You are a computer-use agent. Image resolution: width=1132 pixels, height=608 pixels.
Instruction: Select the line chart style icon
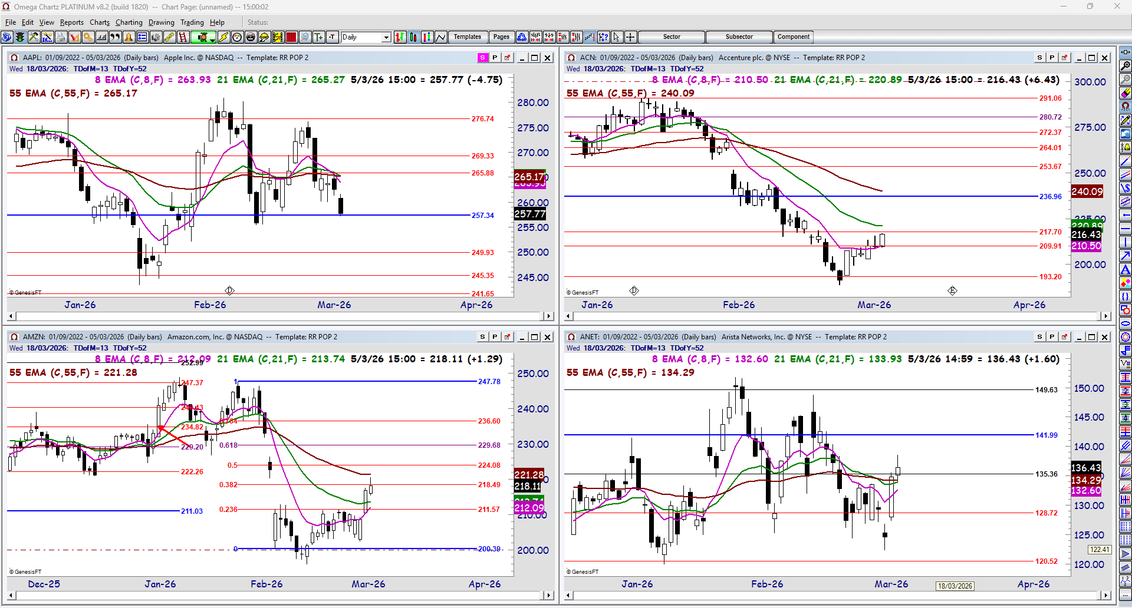[x=441, y=37]
